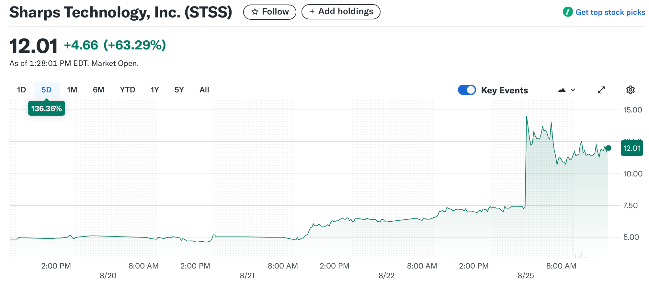Select the All time range
This screenshot has height=285, width=649.
pos(204,90)
